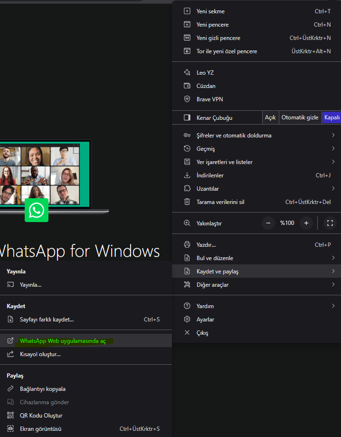Click the Ayarlar gear icon
This screenshot has height=437, width=341.
click(187, 319)
